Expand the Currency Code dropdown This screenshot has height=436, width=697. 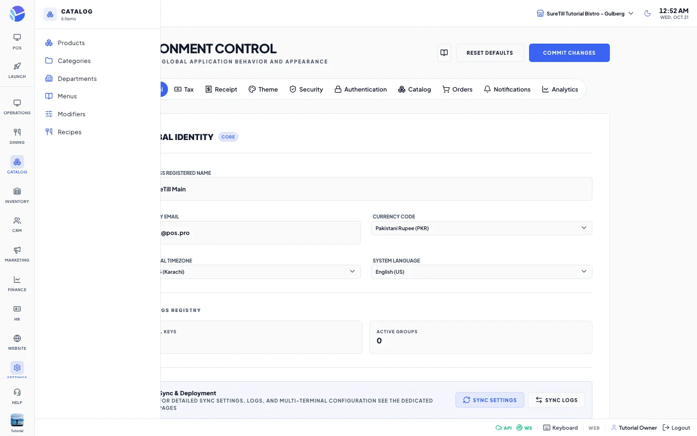[x=482, y=228]
